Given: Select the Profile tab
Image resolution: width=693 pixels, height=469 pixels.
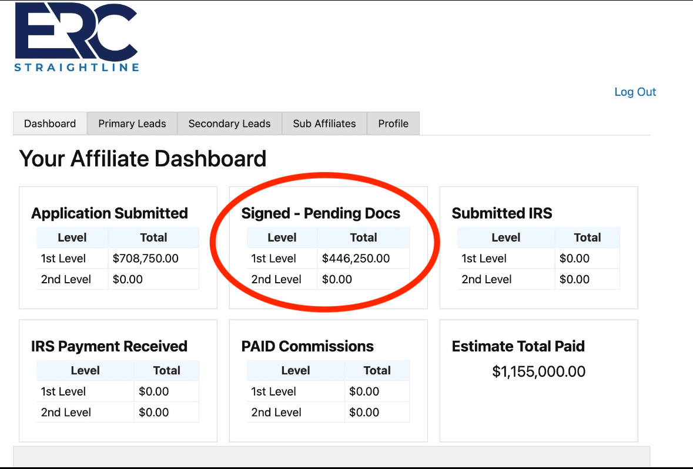Looking at the screenshot, I should [x=393, y=123].
